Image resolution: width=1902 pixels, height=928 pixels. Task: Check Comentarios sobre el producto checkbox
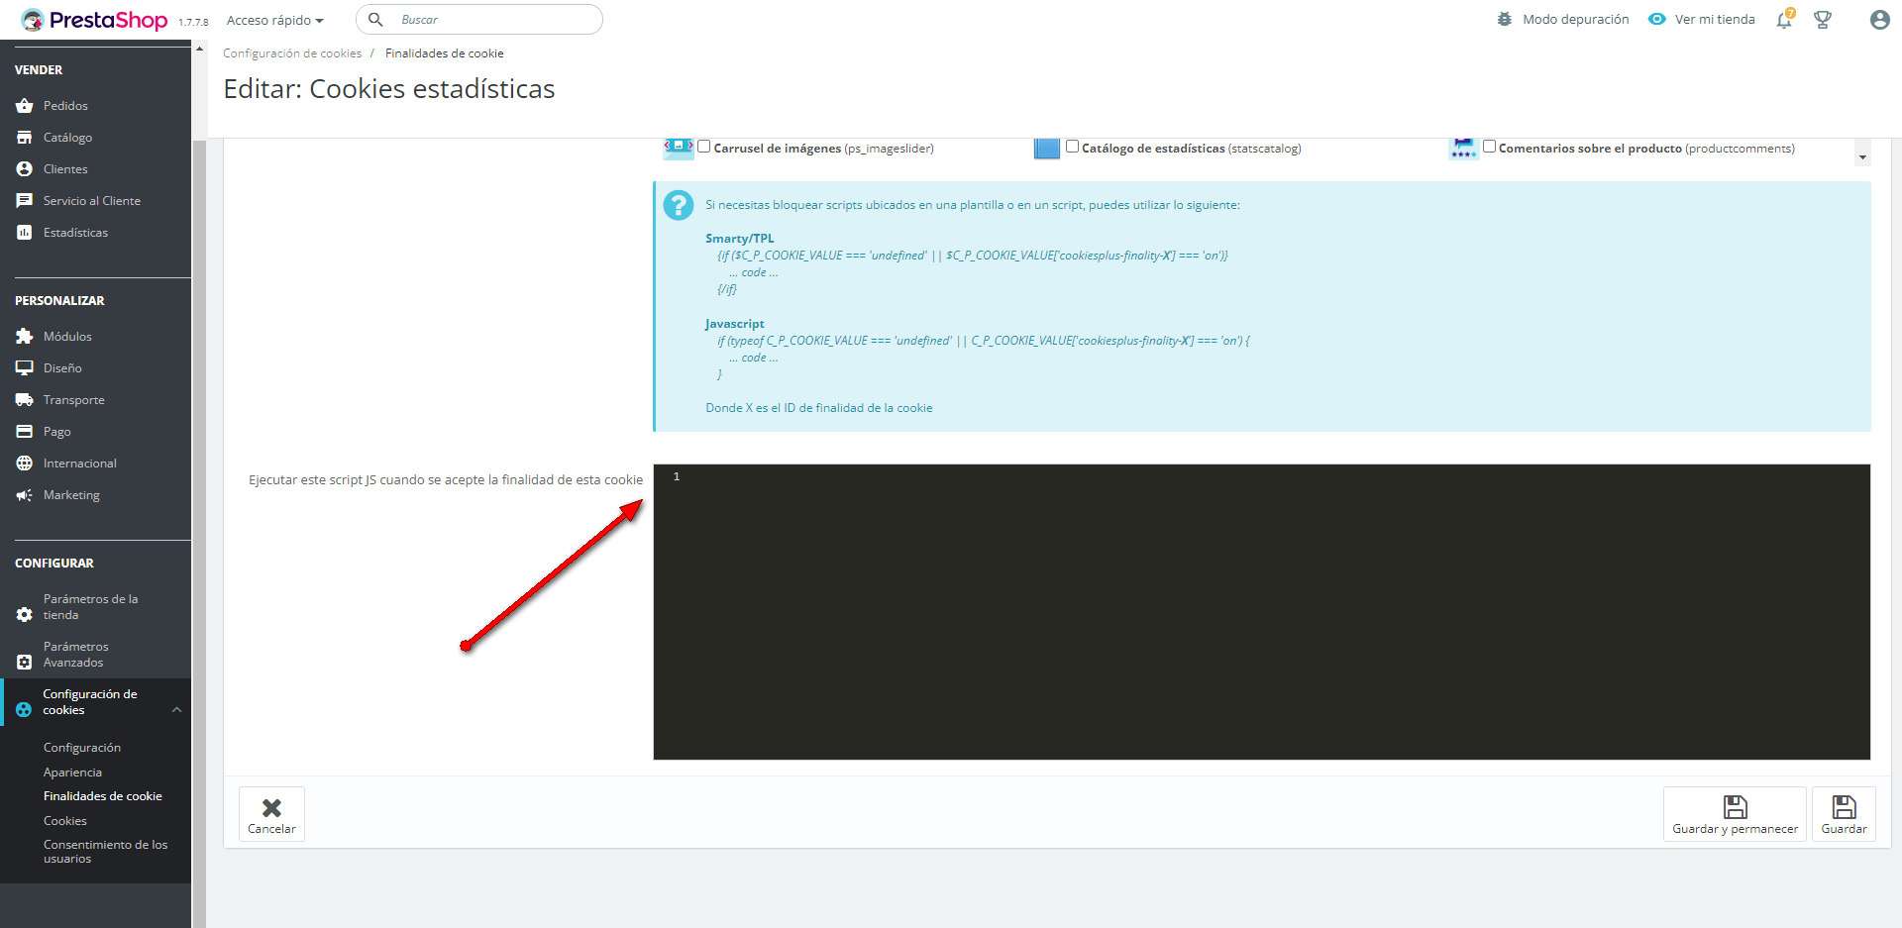tap(1489, 147)
